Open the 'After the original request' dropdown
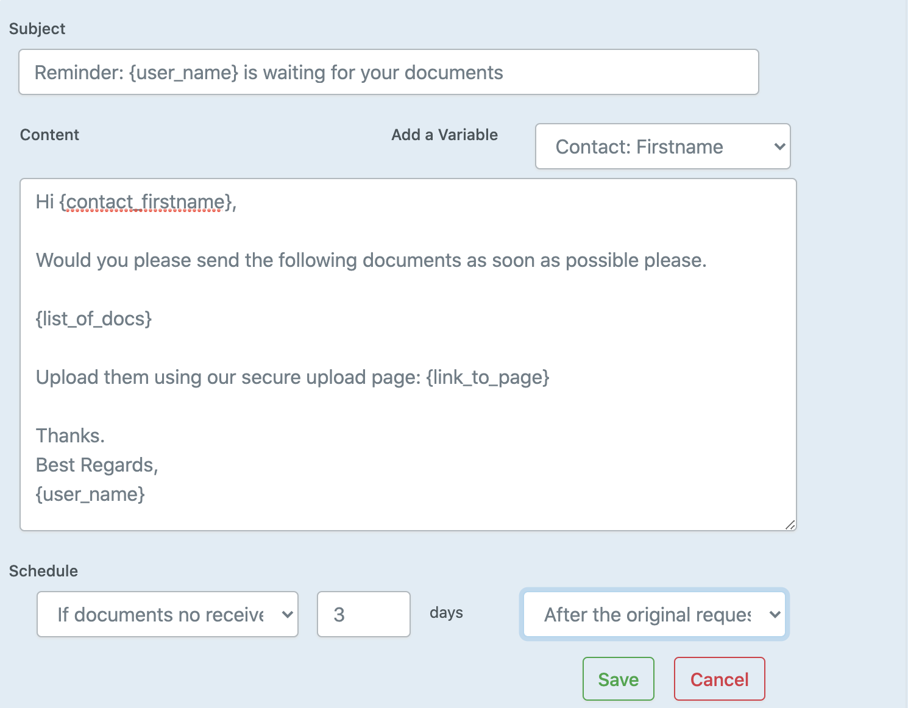 tap(654, 614)
